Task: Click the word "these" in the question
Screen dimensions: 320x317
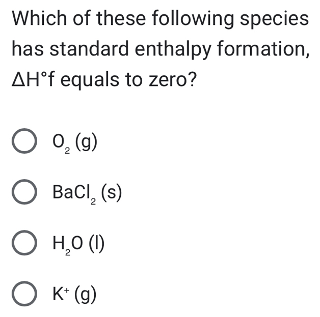Action: [111, 19]
